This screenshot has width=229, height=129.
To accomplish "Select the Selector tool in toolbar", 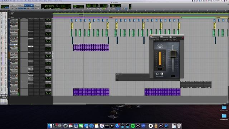I will [x=29, y=6].
